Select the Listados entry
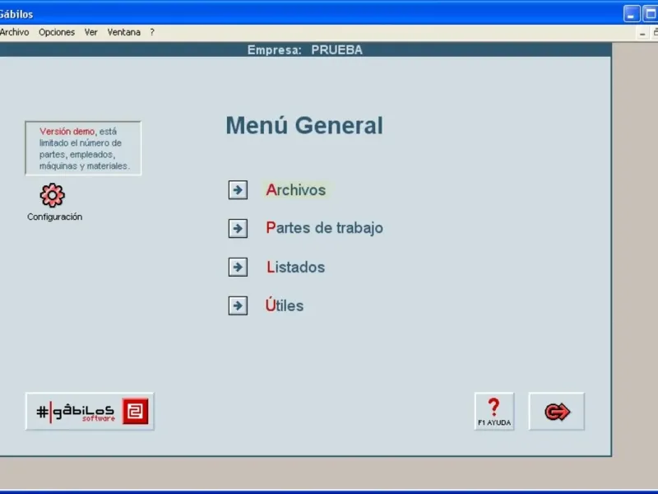Viewport: 658px width, 494px height. tap(296, 267)
